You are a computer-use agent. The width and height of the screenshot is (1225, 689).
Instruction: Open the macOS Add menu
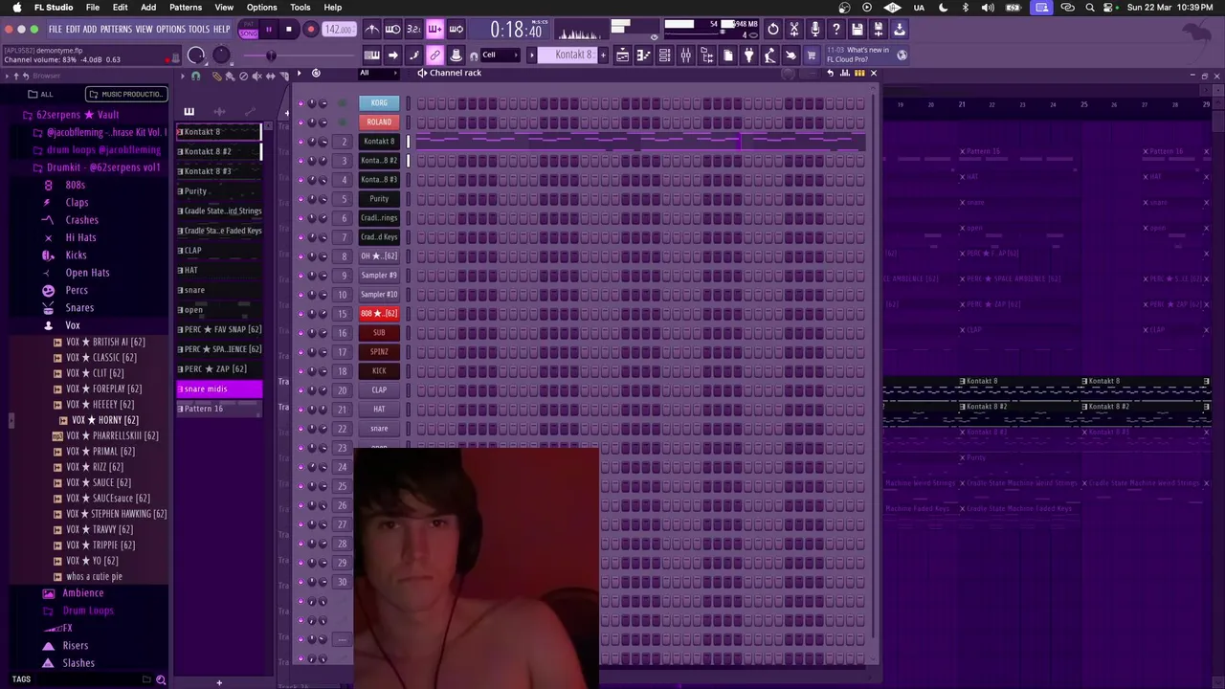[148, 8]
